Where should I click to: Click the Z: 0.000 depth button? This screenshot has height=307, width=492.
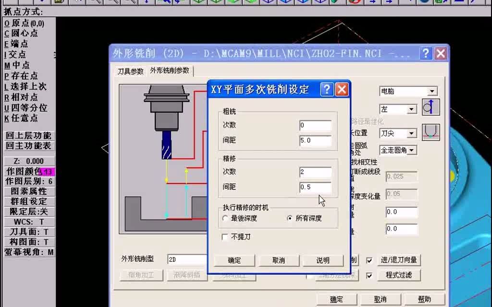[29, 161]
